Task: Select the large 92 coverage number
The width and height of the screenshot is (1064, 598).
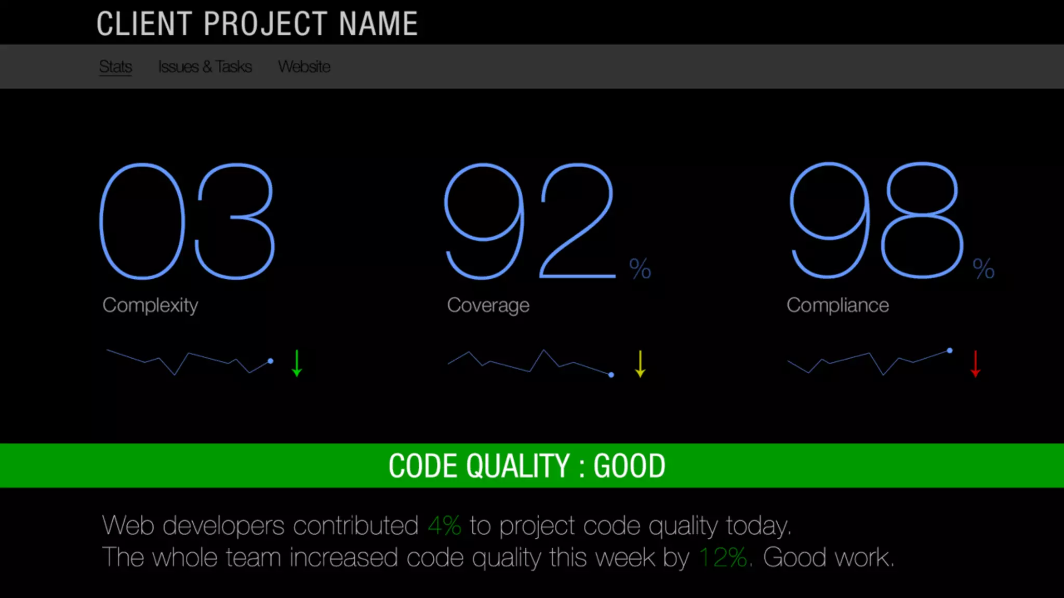Action: coord(530,222)
